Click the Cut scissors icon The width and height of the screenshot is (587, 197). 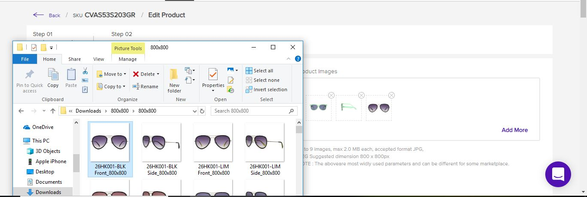85,71
